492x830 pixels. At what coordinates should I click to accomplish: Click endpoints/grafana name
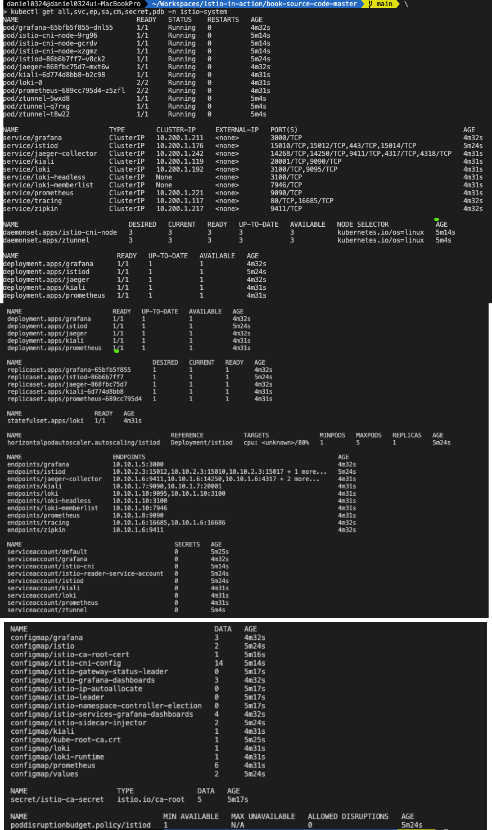click(38, 464)
